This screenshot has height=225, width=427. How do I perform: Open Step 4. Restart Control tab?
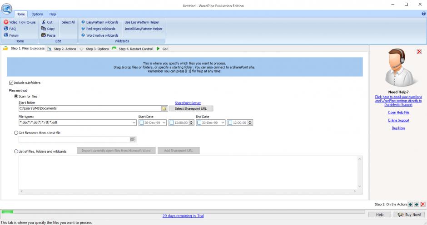(133, 49)
